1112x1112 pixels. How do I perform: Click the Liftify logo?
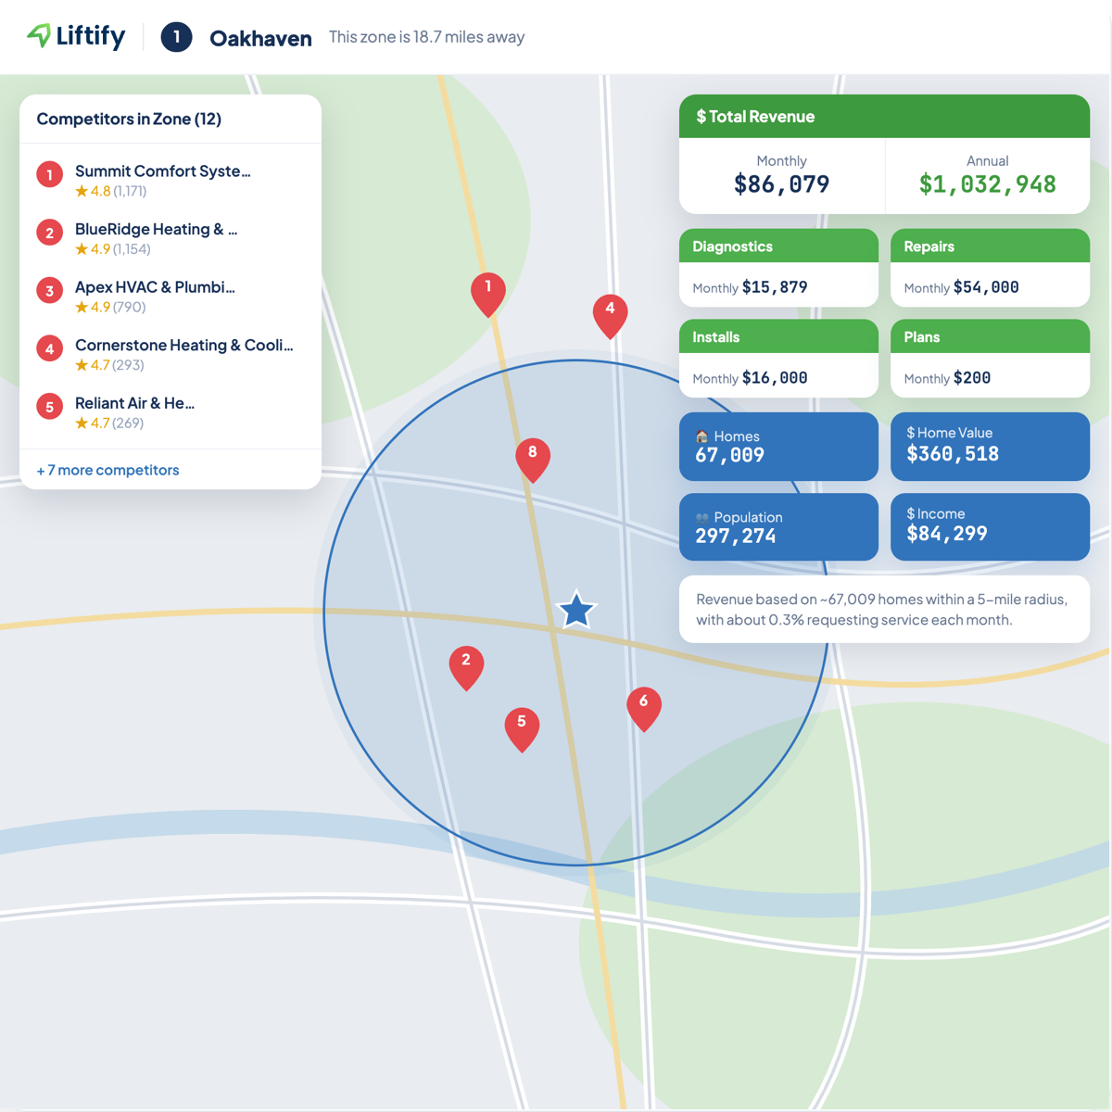(76, 36)
